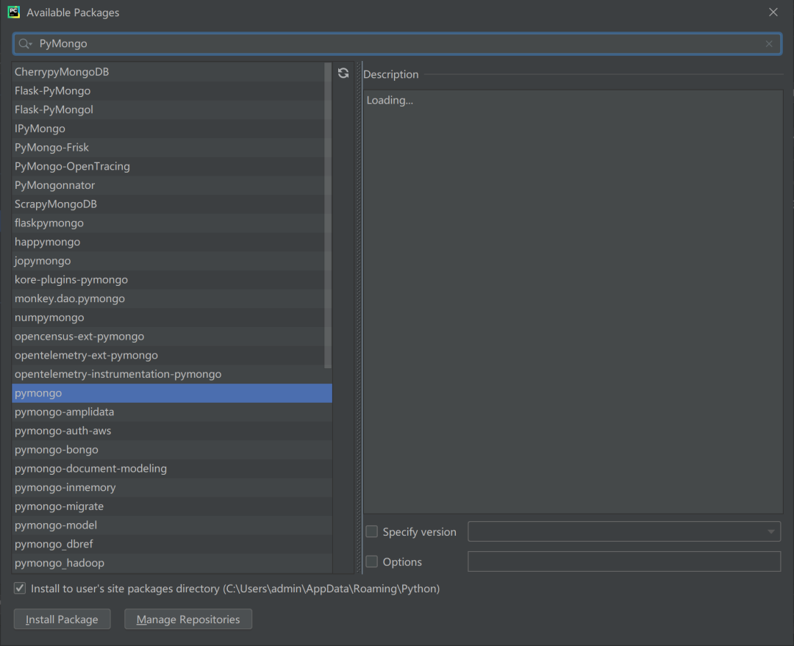
Task: Select opentelemetry-instrumentation-pymongo package
Action: click(172, 374)
